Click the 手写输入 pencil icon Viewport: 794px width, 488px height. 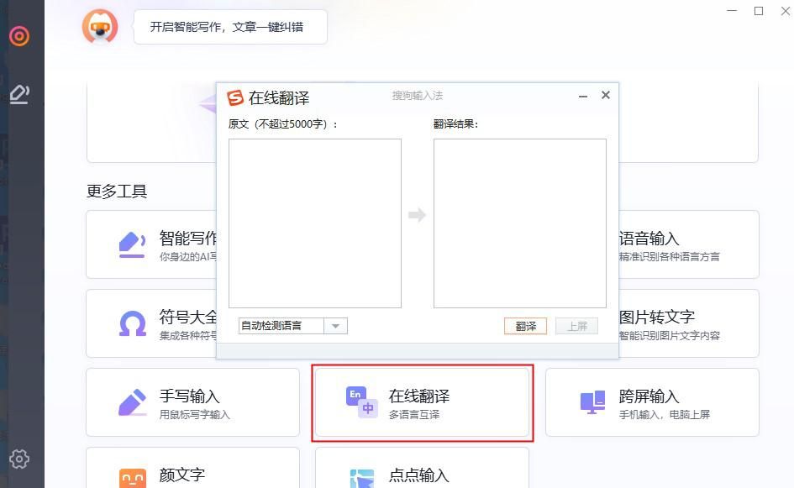tap(132, 402)
